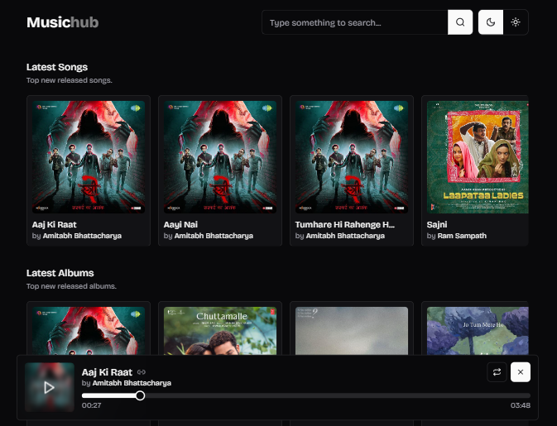The image size is (557, 426).
Task: Click the search magnifier button
Action: coord(460,22)
